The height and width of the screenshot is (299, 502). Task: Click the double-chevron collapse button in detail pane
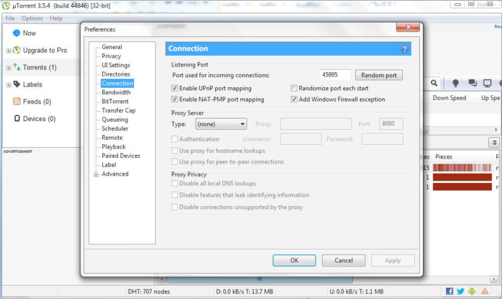point(494,142)
